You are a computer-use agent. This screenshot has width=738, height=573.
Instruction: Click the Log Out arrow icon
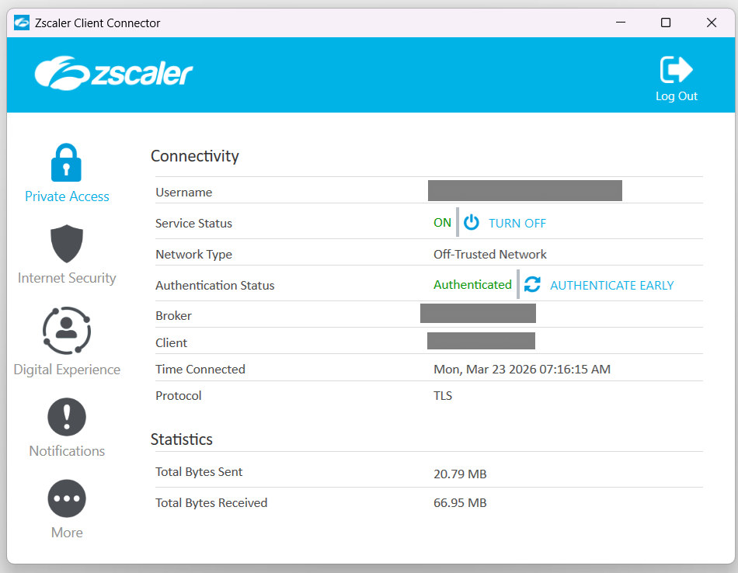coord(677,70)
